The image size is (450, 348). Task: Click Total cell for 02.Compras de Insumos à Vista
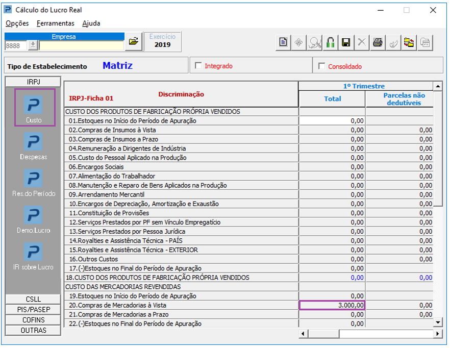click(332, 130)
